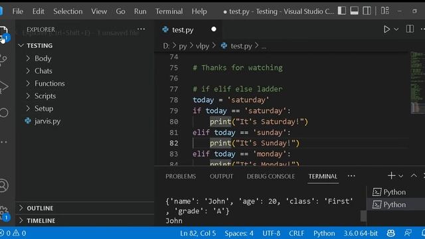The width and height of the screenshot is (425, 239).
Task: Open the Accounts icon in activity bar
Action: tap(4, 186)
